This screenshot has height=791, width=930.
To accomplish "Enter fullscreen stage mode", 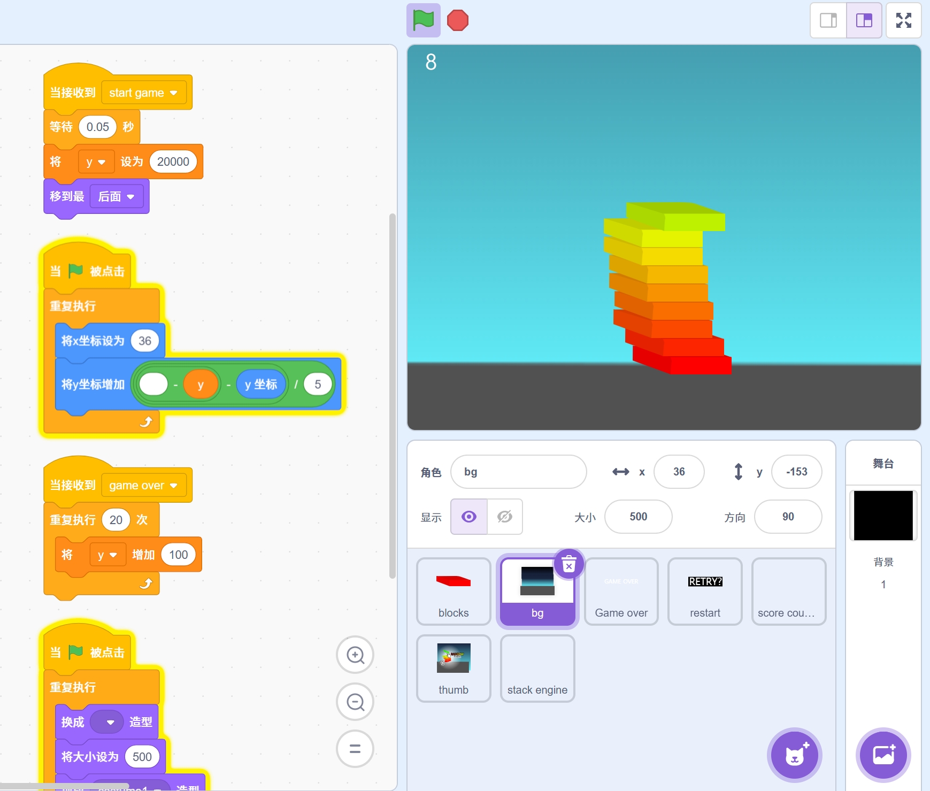I will point(903,21).
